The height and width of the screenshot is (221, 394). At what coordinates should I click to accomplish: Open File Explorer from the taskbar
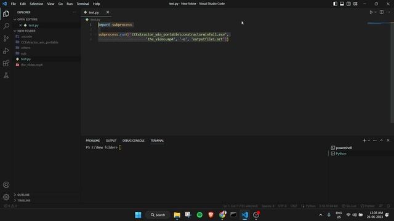(177, 215)
